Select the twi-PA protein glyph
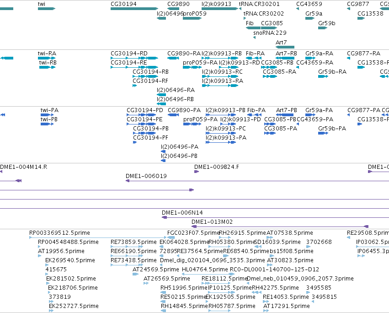The image size is (389, 313). click(47, 115)
